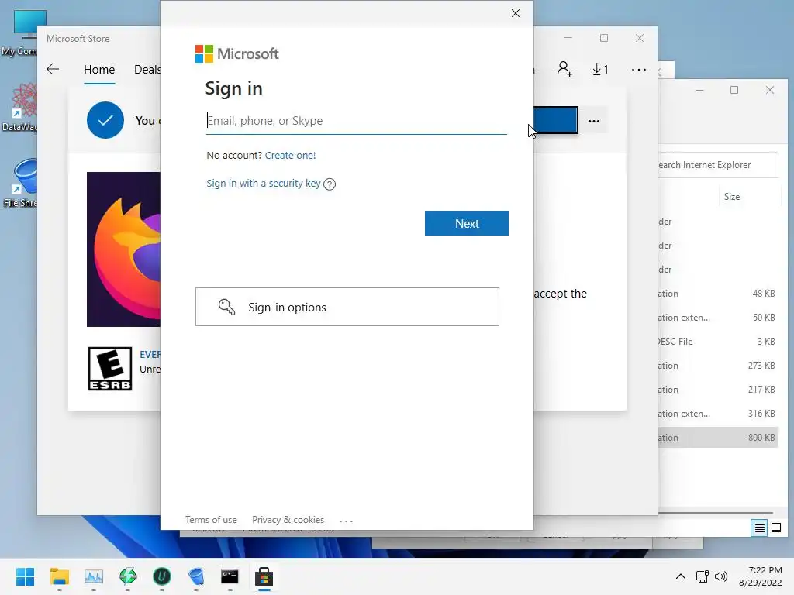Open Sign in with a security key
The height and width of the screenshot is (595, 794).
tap(264, 183)
